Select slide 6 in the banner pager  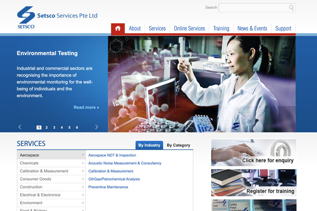(x=77, y=128)
